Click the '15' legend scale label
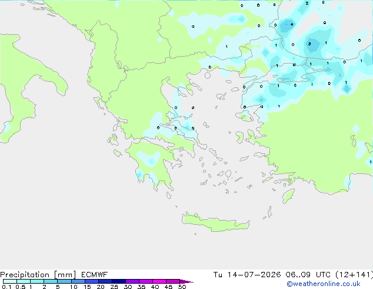This screenshot has height=289, width=373. [87, 287]
